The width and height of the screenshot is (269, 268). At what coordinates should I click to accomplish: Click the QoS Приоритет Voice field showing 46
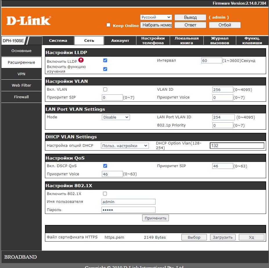(x=112, y=174)
